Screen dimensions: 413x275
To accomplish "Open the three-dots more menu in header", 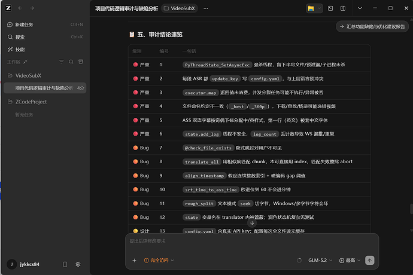I will click(x=206, y=8).
